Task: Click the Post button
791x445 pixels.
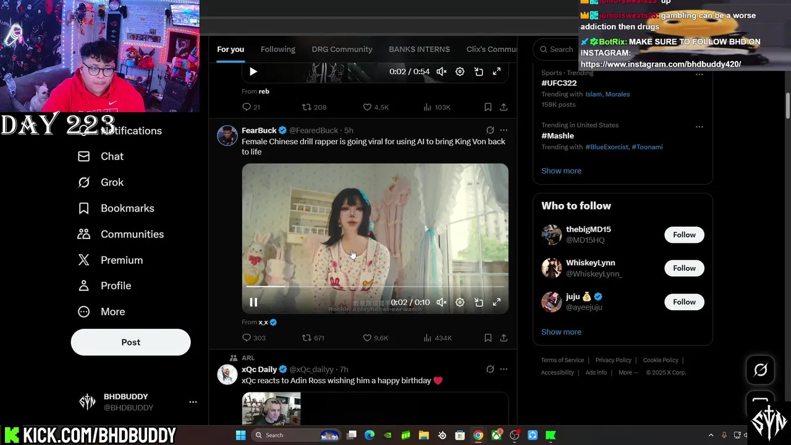Action: [x=130, y=342]
